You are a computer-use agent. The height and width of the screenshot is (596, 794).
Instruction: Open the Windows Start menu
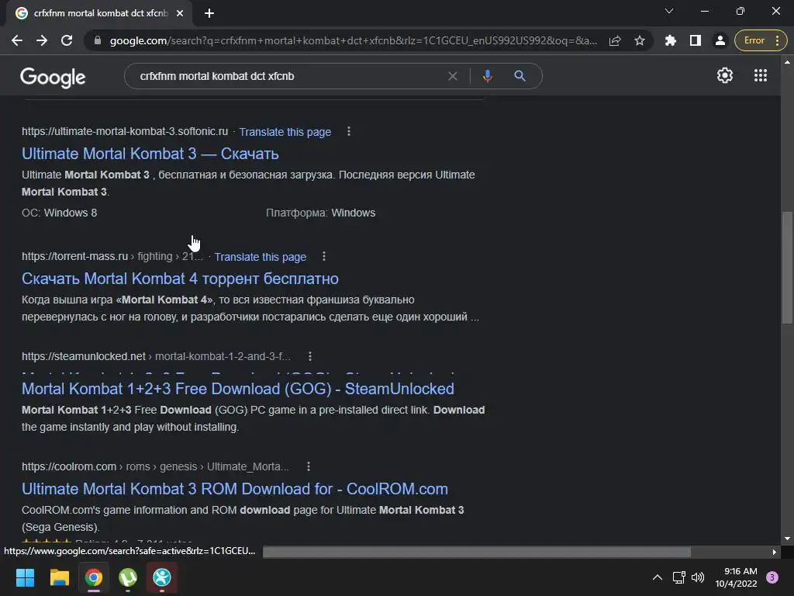[25, 577]
